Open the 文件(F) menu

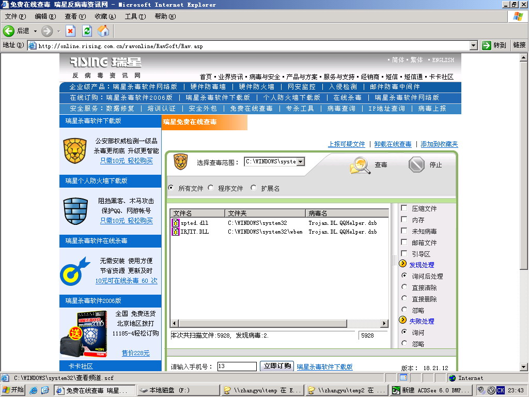pos(15,16)
